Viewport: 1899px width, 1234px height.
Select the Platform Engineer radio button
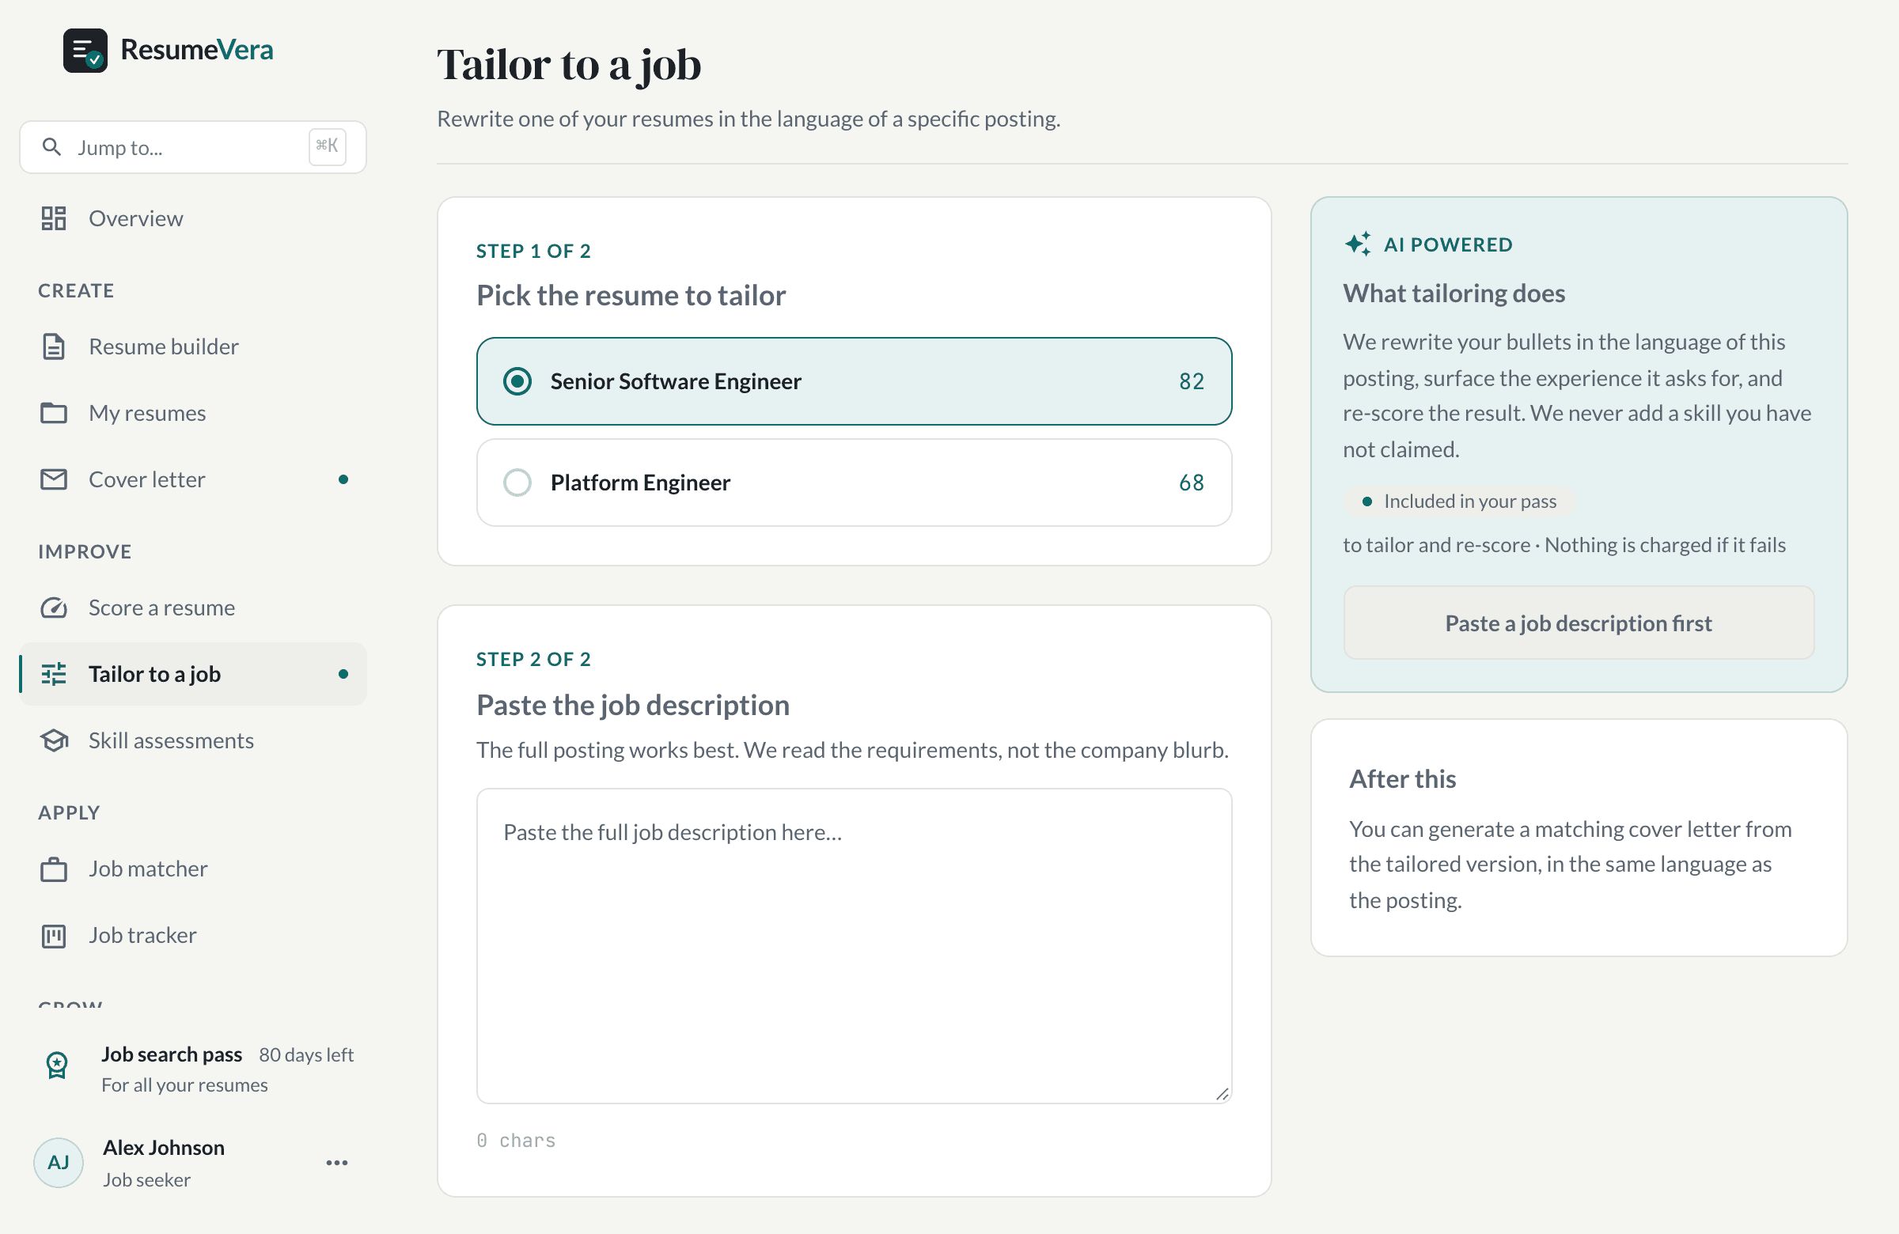click(x=517, y=483)
